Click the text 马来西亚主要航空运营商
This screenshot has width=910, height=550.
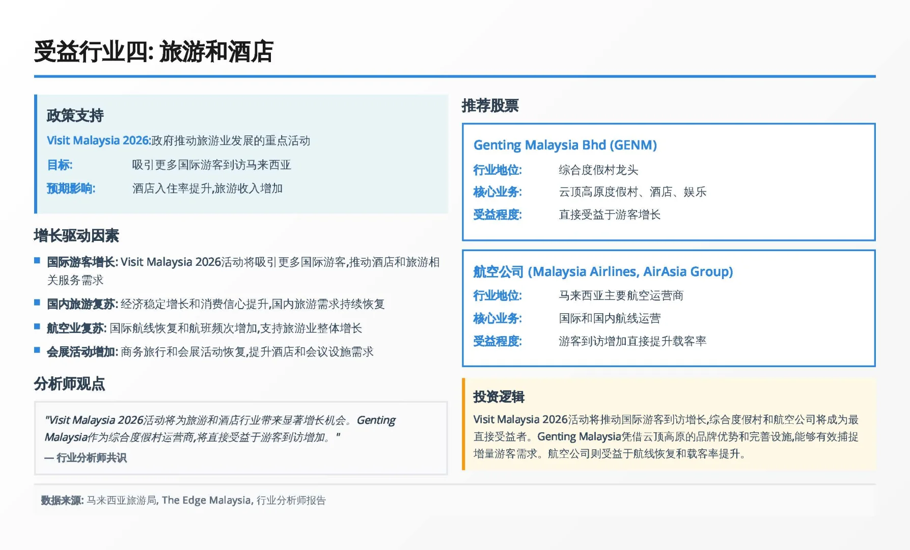point(621,296)
